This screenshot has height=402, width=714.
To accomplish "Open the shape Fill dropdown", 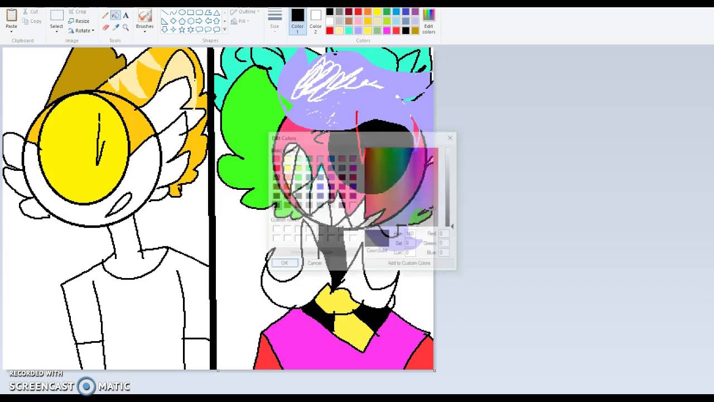I will [240, 21].
